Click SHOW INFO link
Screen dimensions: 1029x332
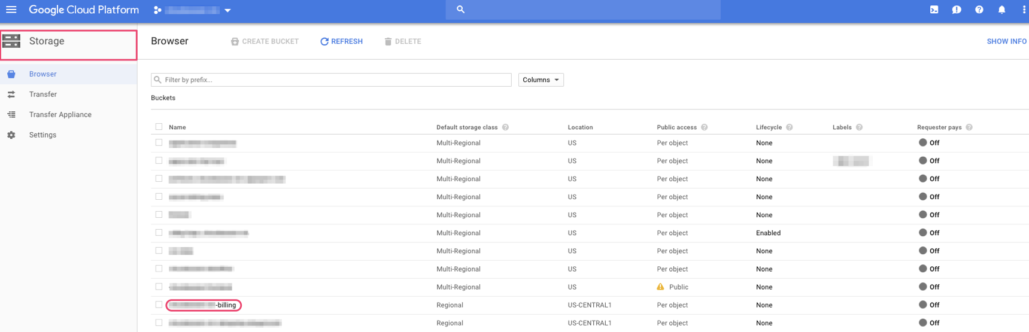tap(1006, 41)
